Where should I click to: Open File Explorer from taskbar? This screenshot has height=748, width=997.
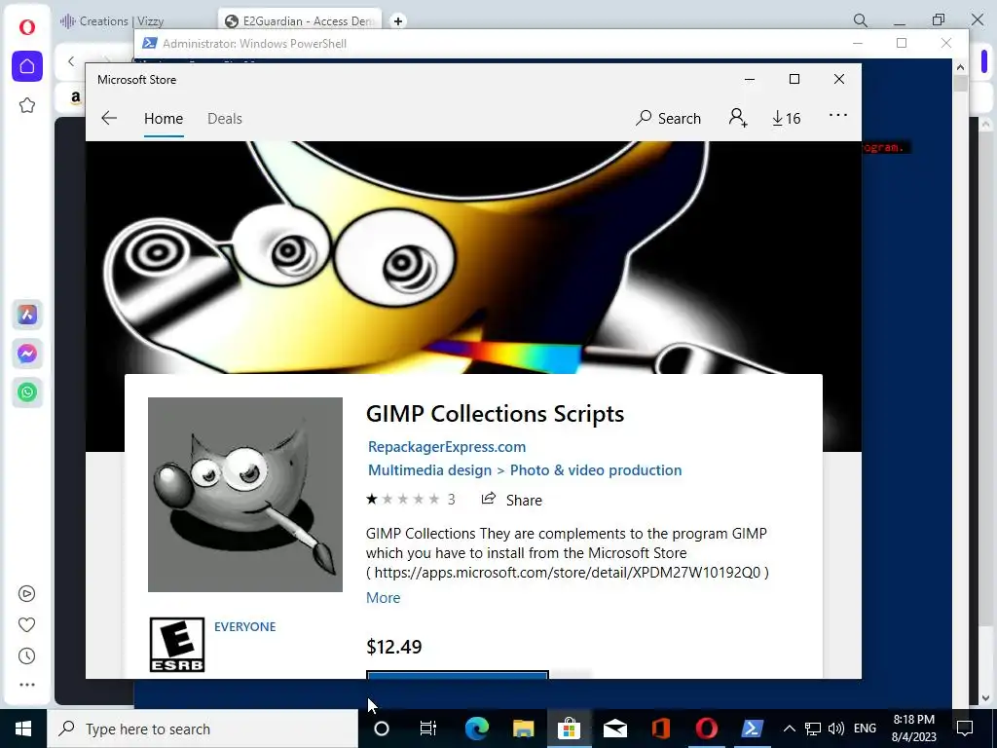click(523, 729)
